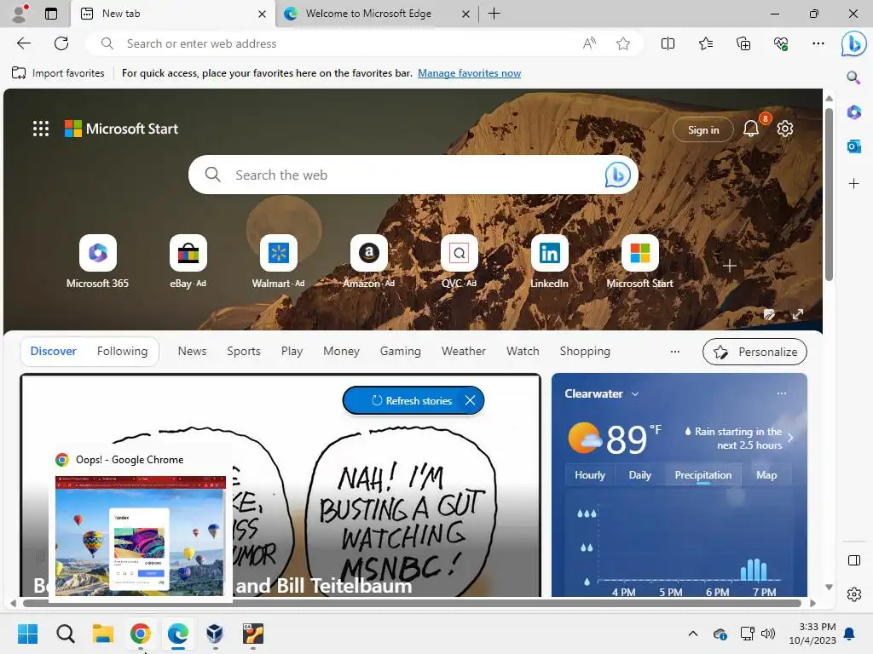The width and height of the screenshot is (873, 654).
Task: Open a new browser tab with the plus
Action: coord(494,14)
